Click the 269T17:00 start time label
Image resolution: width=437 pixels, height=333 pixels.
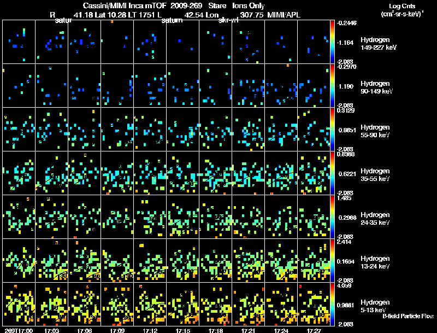click(x=17, y=330)
